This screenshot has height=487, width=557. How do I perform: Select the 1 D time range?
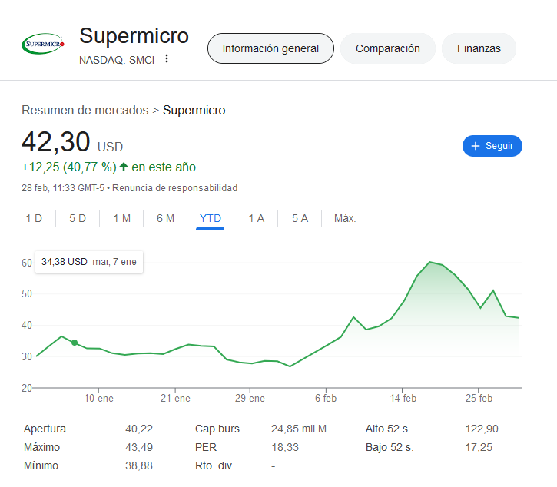[34, 218]
